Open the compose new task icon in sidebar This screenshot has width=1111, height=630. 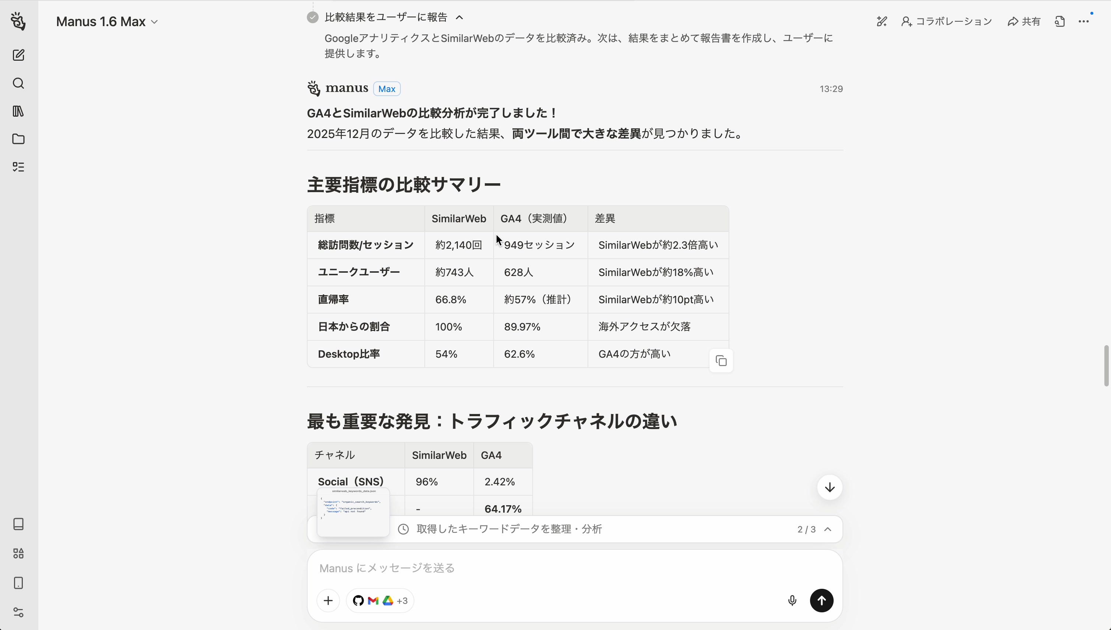click(18, 56)
